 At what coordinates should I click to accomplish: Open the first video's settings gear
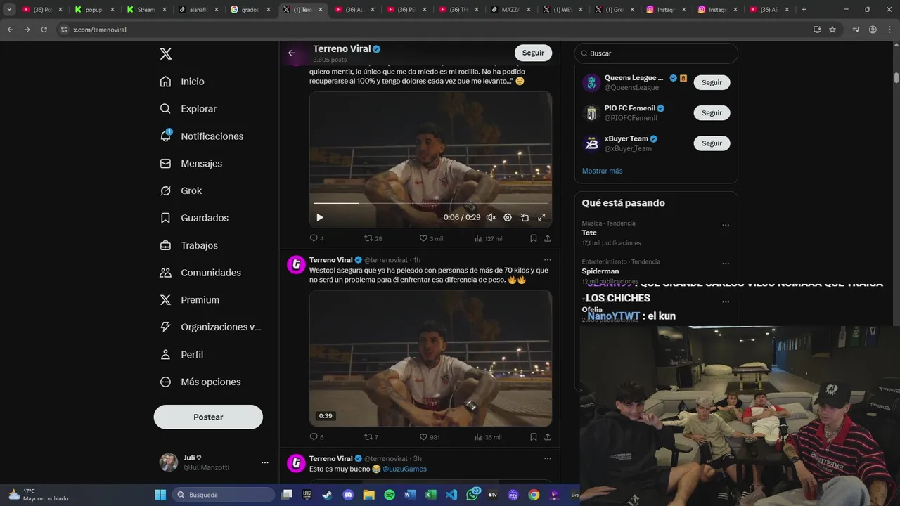tap(508, 218)
